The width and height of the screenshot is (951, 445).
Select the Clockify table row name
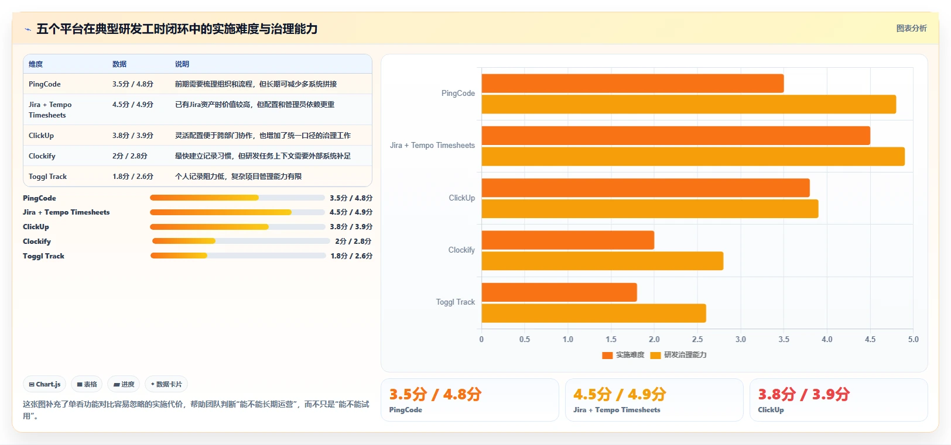click(x=42, y=156)
